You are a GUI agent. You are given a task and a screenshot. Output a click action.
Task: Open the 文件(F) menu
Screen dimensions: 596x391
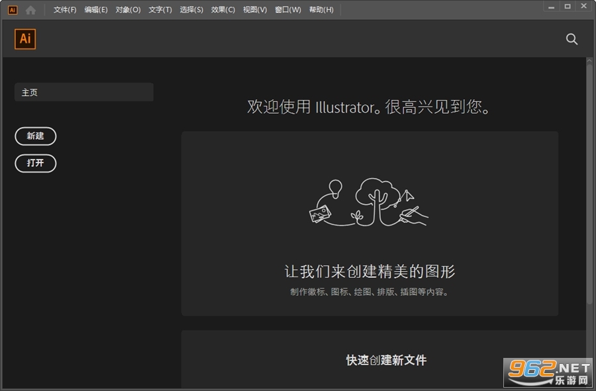[x=65, y=10]
